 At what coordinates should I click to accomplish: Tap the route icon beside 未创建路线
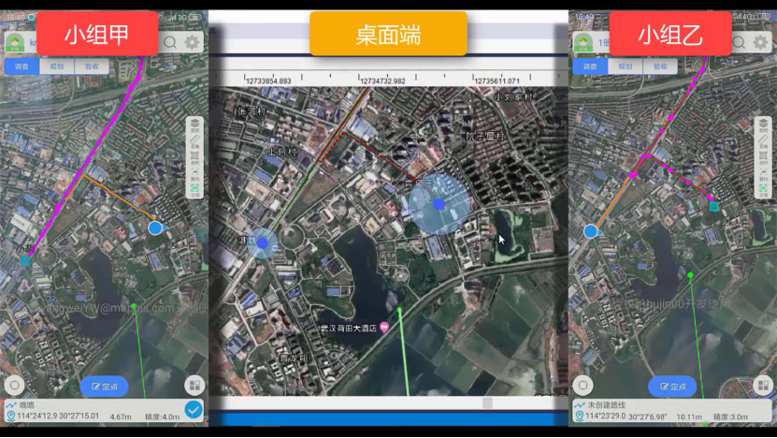point(580,405)
